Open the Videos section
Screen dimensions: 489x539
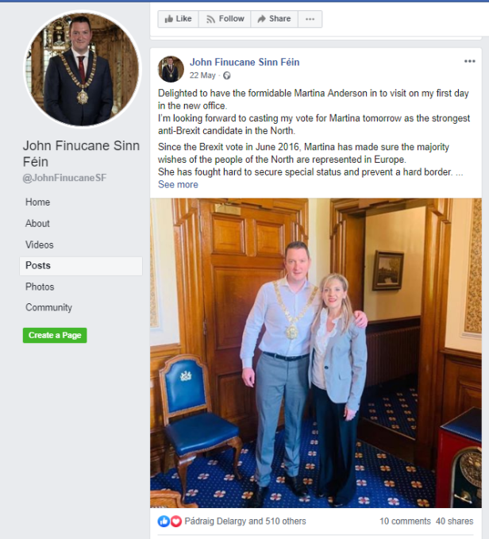tap(40, 244)
